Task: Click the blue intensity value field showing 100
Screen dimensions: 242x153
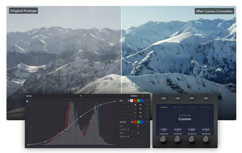Action: coord(140,116)
